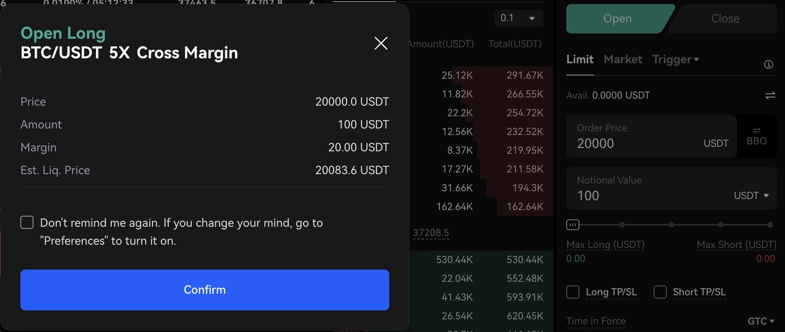Click the Order Price input field
The width and height of the screenshot is (785, 332).
(636, 144)
